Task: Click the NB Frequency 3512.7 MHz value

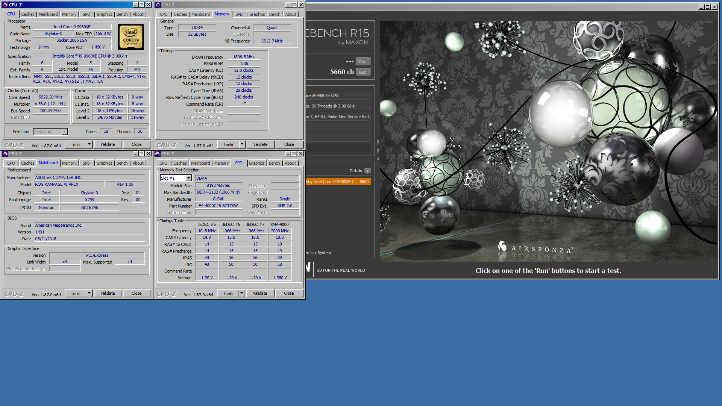Action: point(272,41)
